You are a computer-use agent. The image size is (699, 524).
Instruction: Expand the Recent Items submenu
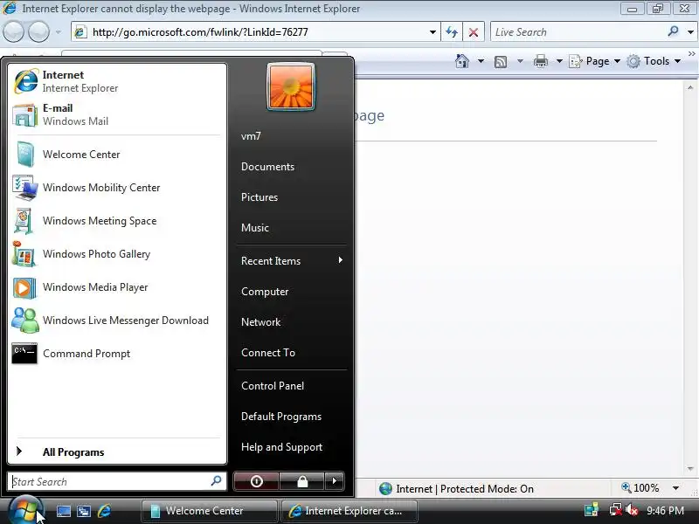[291, 260]
